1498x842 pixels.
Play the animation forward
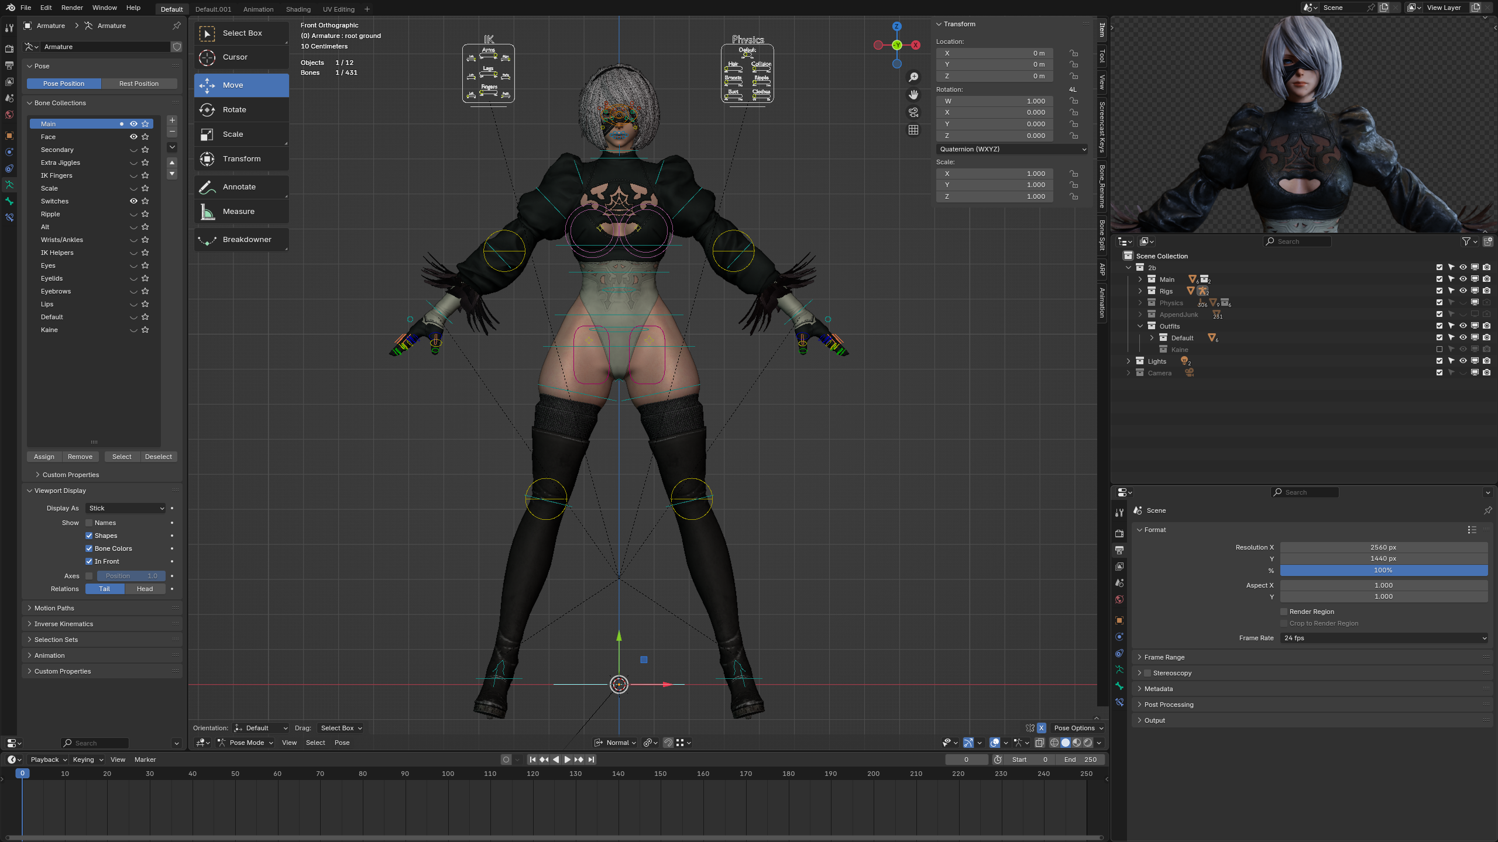[567, 760]
